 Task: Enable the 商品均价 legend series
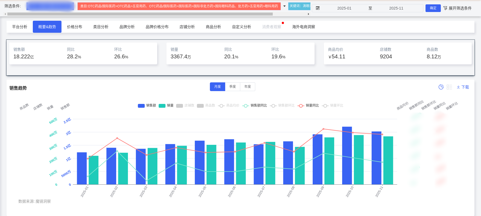point(221,106)
